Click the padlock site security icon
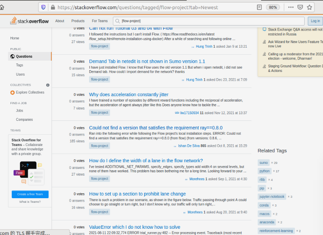This screenshot has height=235, width=323. coord(53,8)
